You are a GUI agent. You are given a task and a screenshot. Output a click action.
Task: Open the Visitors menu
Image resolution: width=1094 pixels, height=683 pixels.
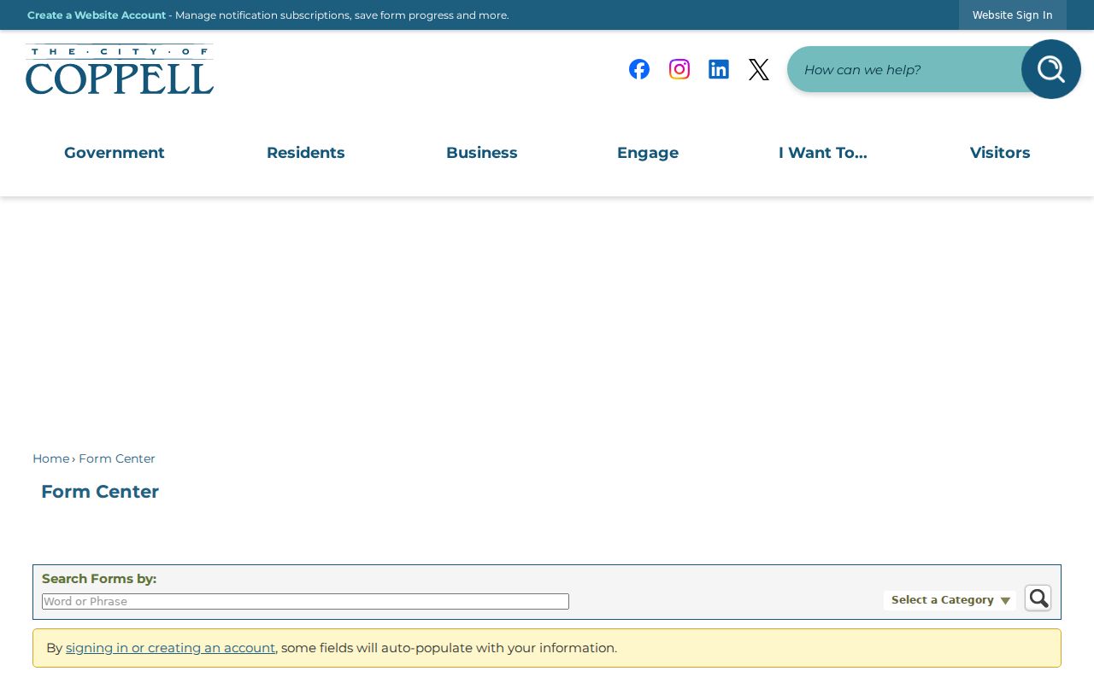[x=1000, y=153]
